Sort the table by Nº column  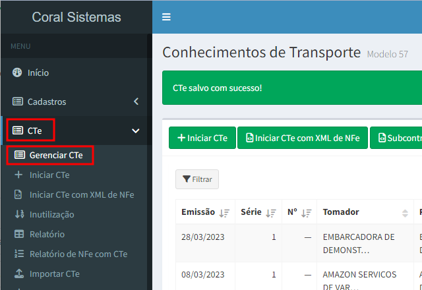(x=306, y=212)
